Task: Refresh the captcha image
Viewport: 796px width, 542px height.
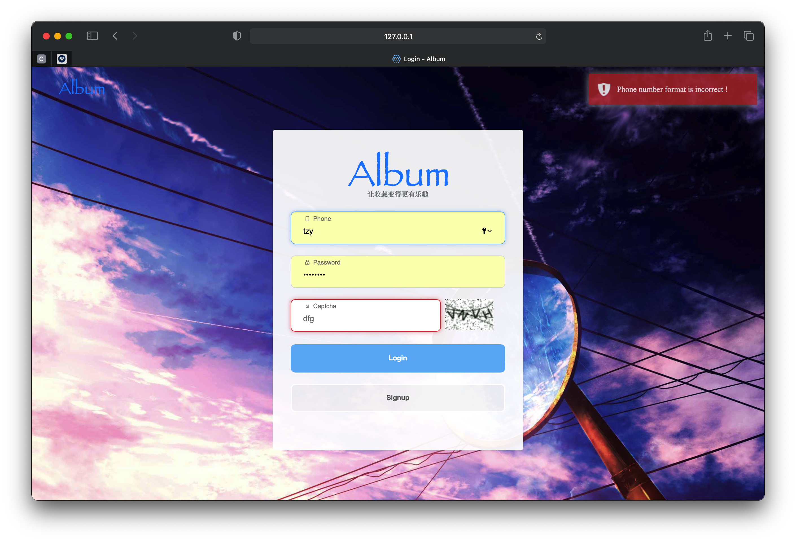Action: coord(469,315)
